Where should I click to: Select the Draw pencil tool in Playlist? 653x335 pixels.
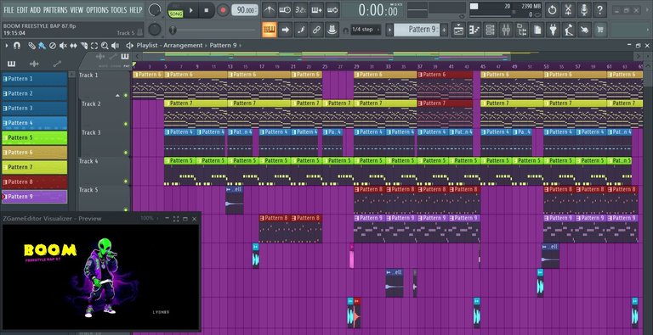pos(32,46)
